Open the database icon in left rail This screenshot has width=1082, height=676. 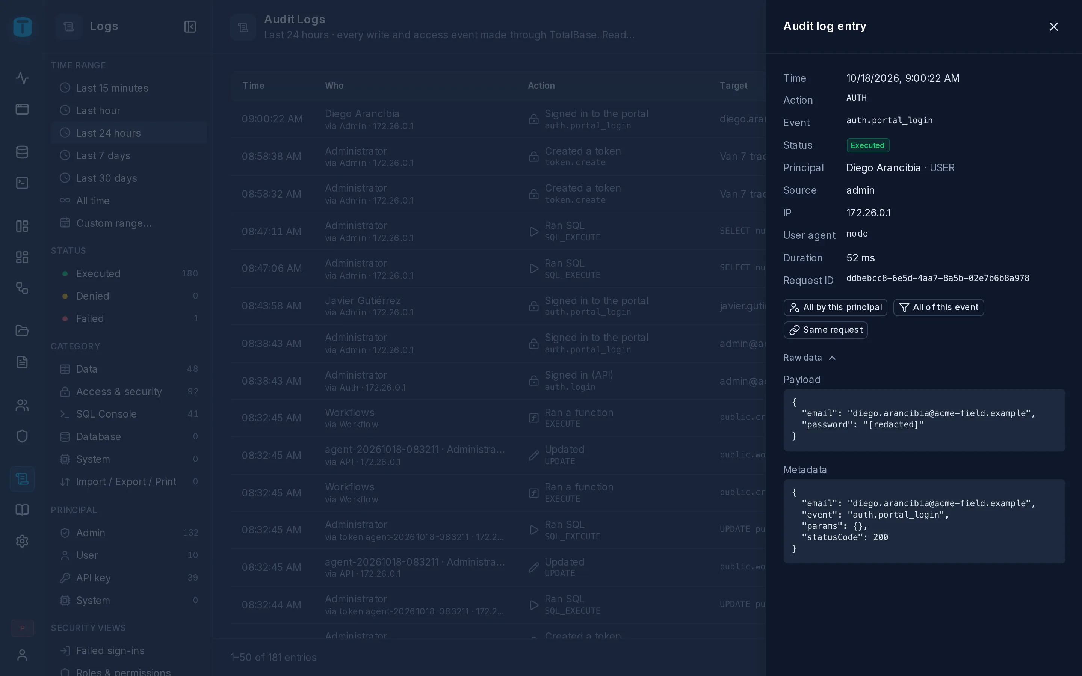point(23,152)
